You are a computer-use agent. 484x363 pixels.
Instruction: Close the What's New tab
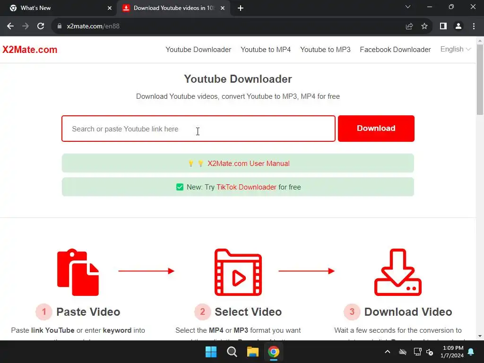pos(110,8)
